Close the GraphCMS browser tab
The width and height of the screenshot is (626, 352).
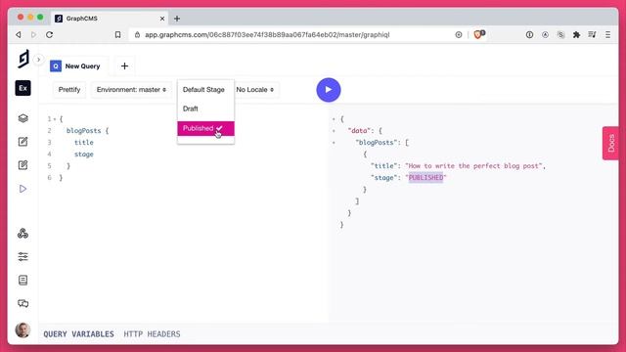(x=162, y=19)
